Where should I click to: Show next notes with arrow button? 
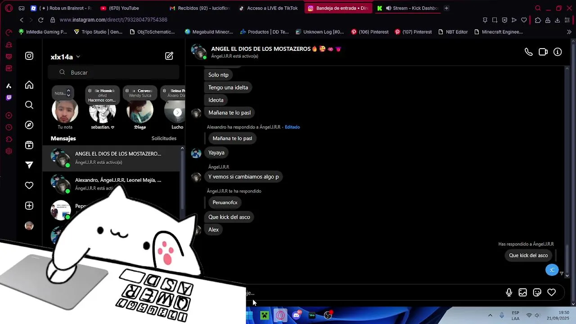(177, 112)
